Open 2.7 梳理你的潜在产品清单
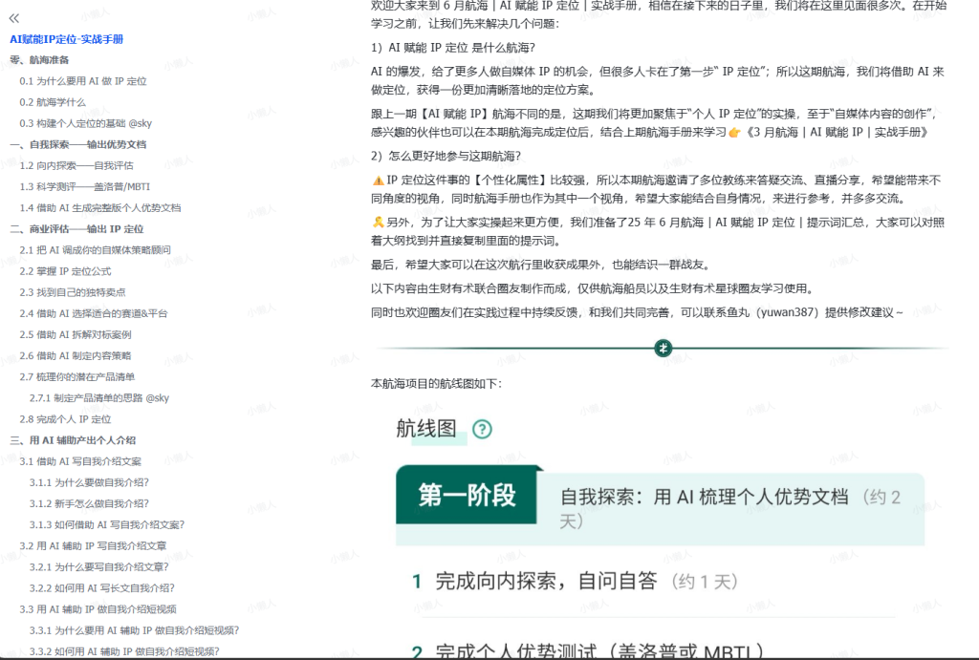The image size is (979, 660). click(76, 376)
